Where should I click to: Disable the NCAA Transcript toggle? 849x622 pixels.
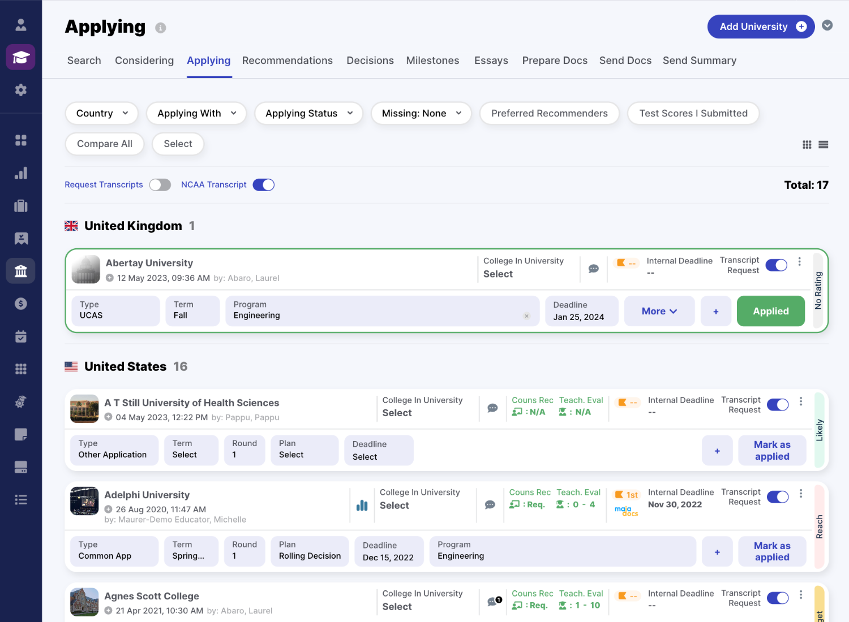point(263,185)
